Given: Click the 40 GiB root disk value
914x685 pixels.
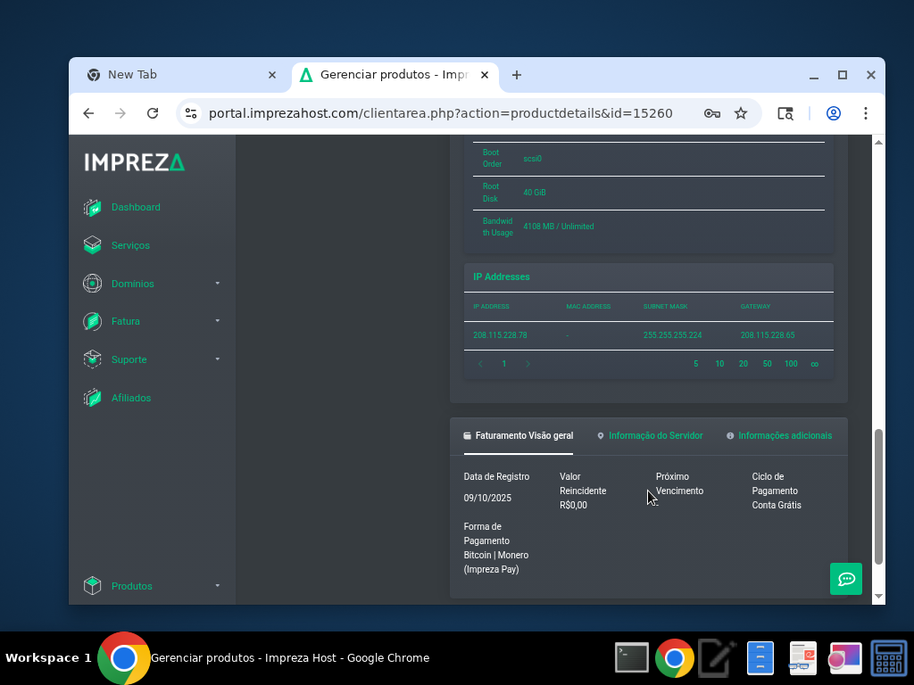Looking at the screenshot, I should [x=535, y=193].
